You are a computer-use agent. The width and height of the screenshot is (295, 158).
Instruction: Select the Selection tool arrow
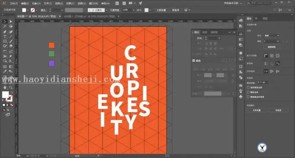click(x=5, y=22)
